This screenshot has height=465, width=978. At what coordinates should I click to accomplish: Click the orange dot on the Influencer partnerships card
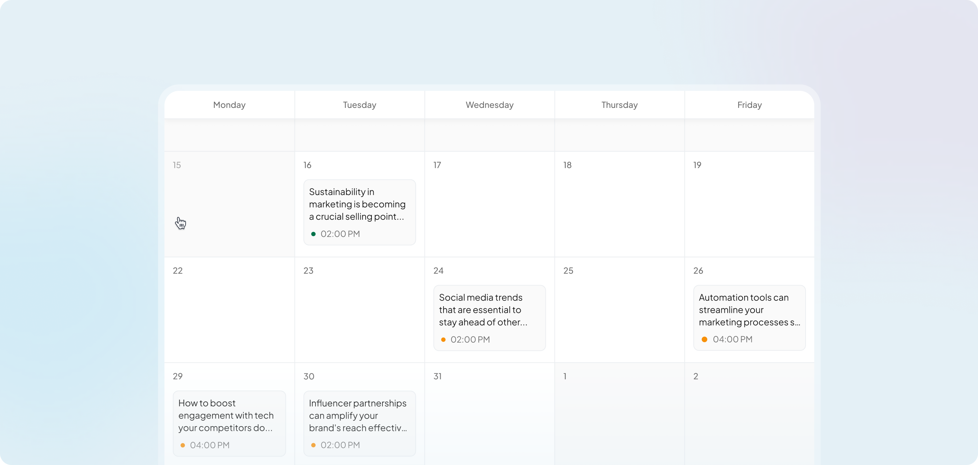[313, 445]
